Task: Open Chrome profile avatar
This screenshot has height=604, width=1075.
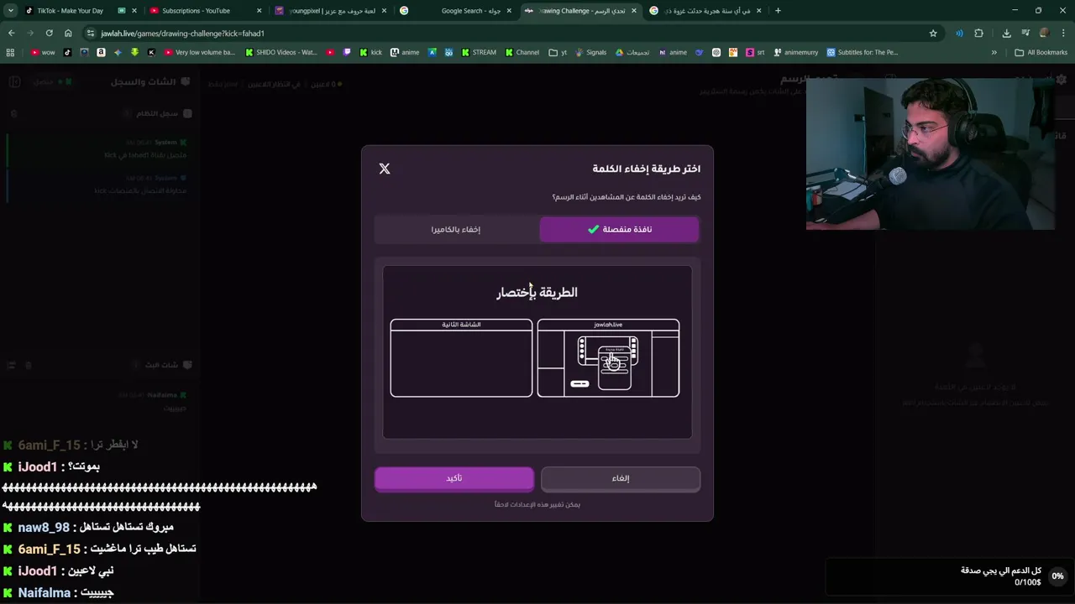Action: pyautogui.click(x=1045, y=33)
